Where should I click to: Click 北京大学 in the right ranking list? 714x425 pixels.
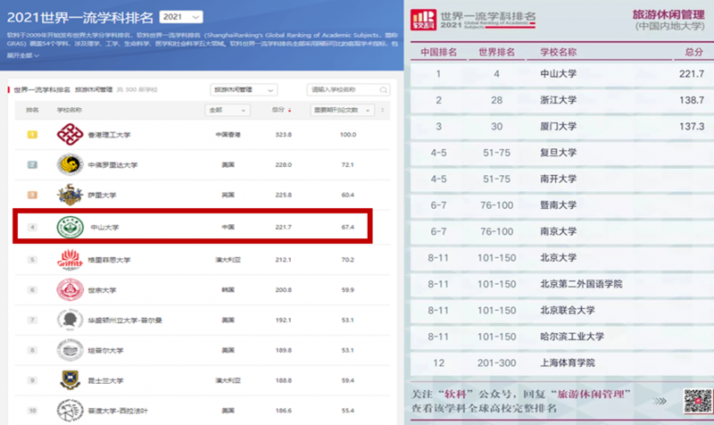[x=559, y=258]
